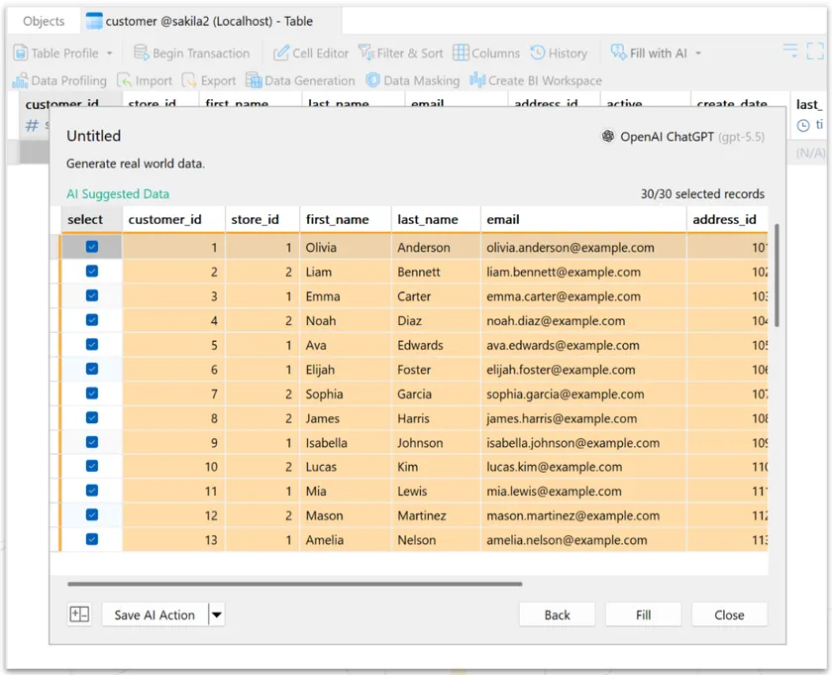The image size is (832, 675).
Task: Toggle full screen mode icon at top right
Action: (815, 52)
